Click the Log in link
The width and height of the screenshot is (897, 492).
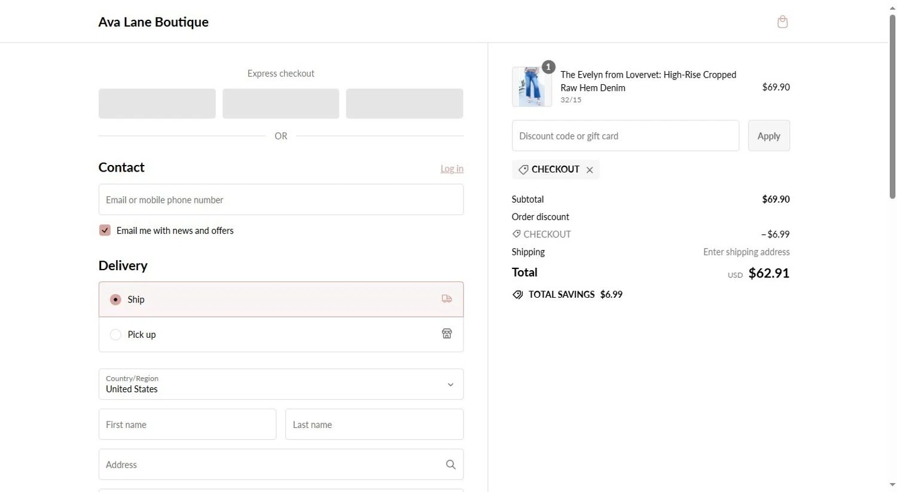(451, 169)
